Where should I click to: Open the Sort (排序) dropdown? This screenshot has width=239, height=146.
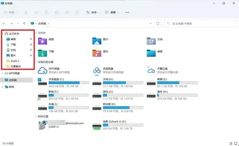pyautogui.click(x=93, y=12)
